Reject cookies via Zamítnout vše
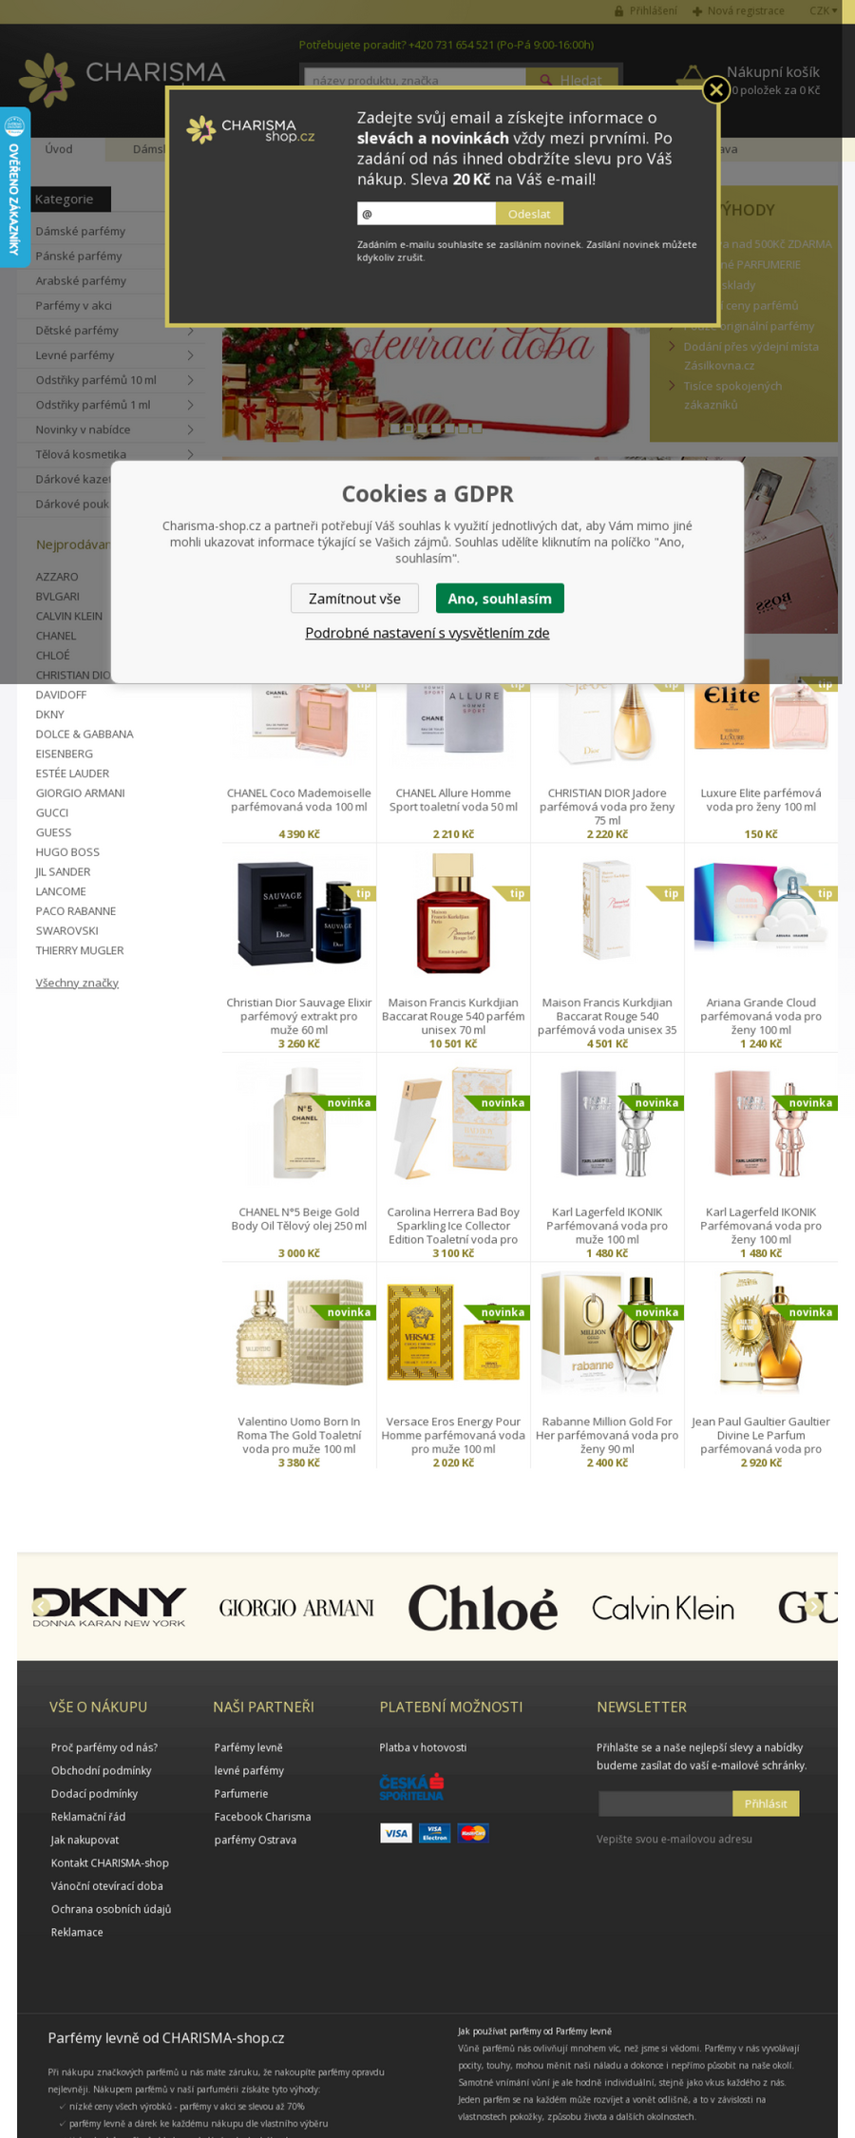This screenshot has height=2138, width=855. [x=354, y=599]
